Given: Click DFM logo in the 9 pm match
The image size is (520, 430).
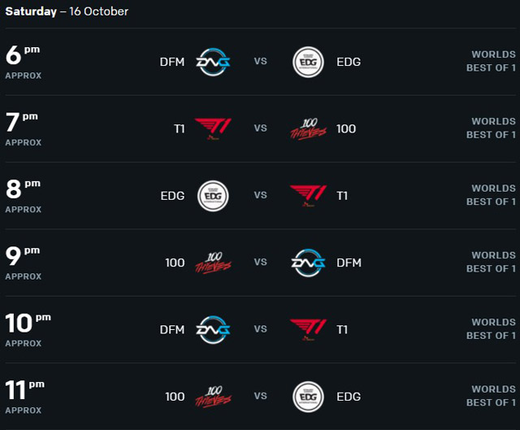Looking at the screenshot, I should pyautogui.click(x=308, y=263).
